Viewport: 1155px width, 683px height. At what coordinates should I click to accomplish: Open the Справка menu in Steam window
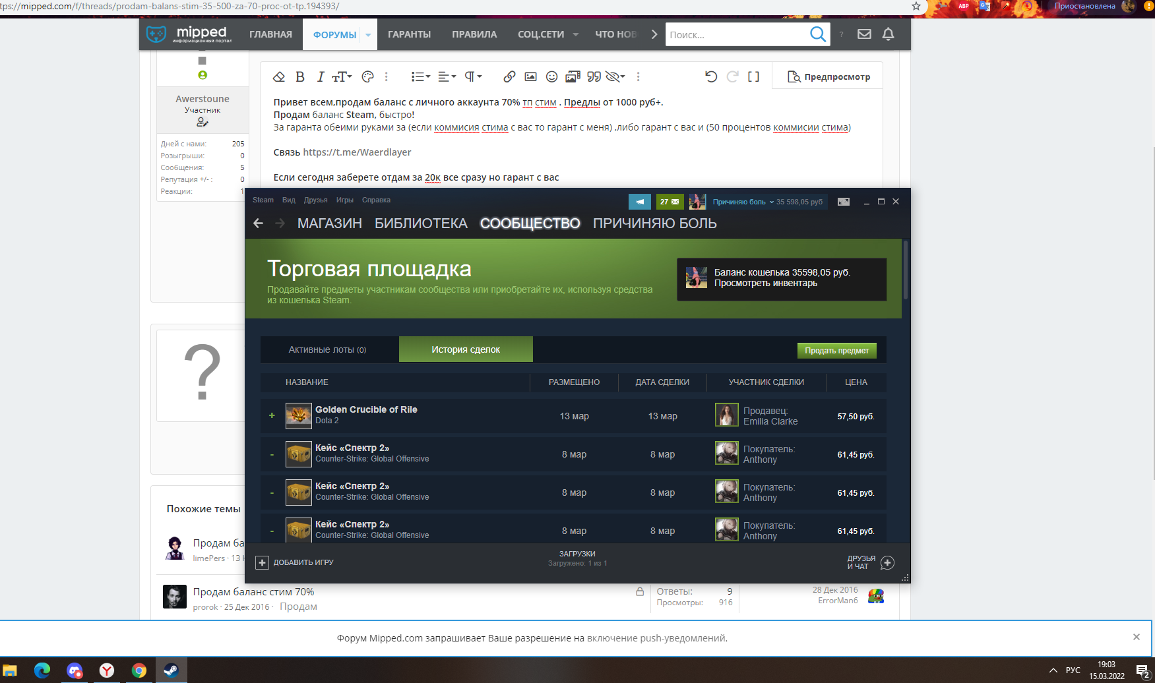point(376,200)
